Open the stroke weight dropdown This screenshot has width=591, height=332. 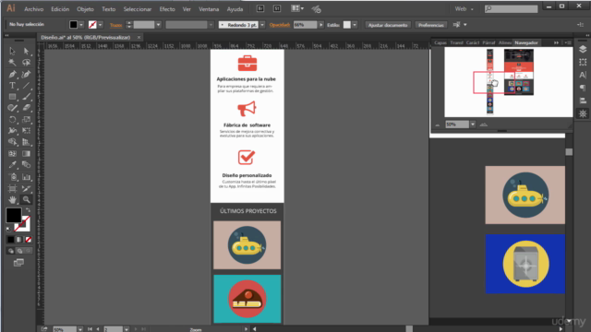(x=158, y=25)
